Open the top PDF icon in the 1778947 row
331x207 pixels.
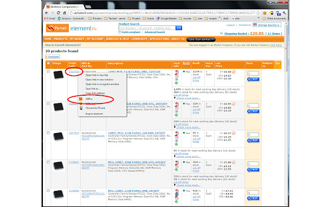pyautogui.click(x=177, y=162)
